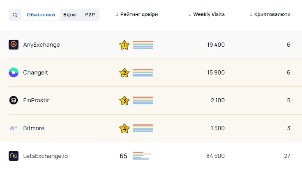Click the FinProstir logo icon
The height and width of the screenshot is (169, 302).
coord(14,100)
